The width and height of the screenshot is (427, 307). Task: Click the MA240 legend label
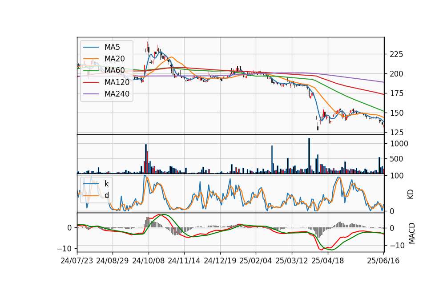pyautogui.click(x=117, y=94)
